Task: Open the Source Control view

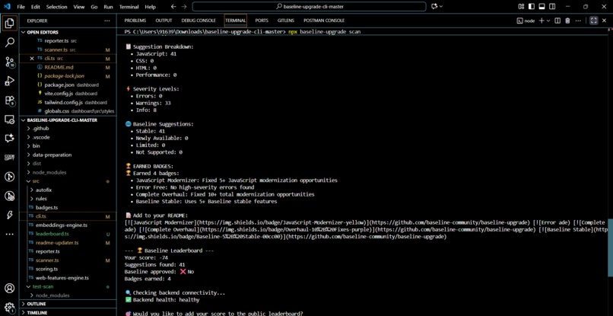Action: point(9,62)
